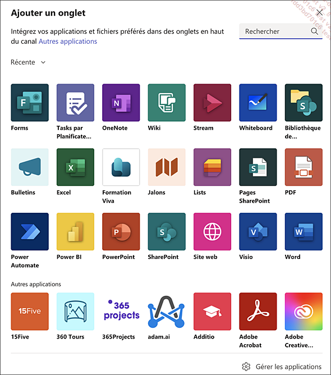This screenshot has height=375, width=331.
Task: Choose the Site web globe icon
Action: point(212,232)
